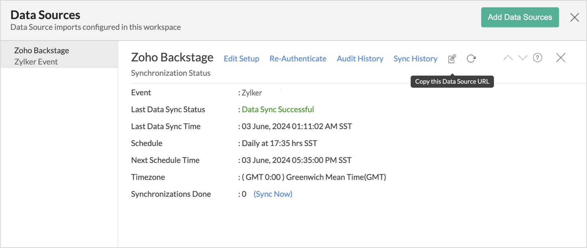This screenshot has width=587, height=248.
Task: Click the Zoho Backstage panel heading
Action: click(x=172, y=57)
